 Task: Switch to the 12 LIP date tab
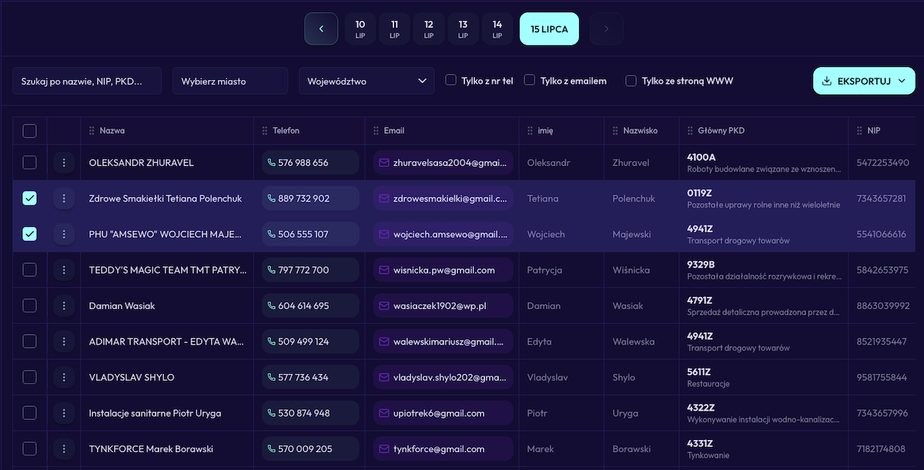pyautogui.click(x=429, y=29)
